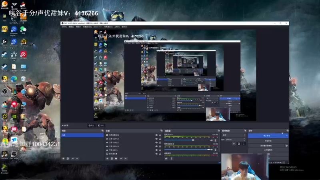Lock the 文本 (GDI+) 3 source
The height and width of the screenshot is (180, 320).
tap(160, 139)
